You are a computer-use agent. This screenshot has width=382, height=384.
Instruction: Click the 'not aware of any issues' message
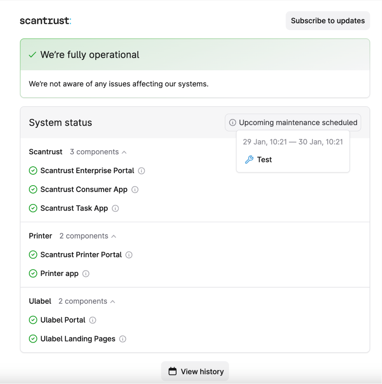[x=119, y=84]
